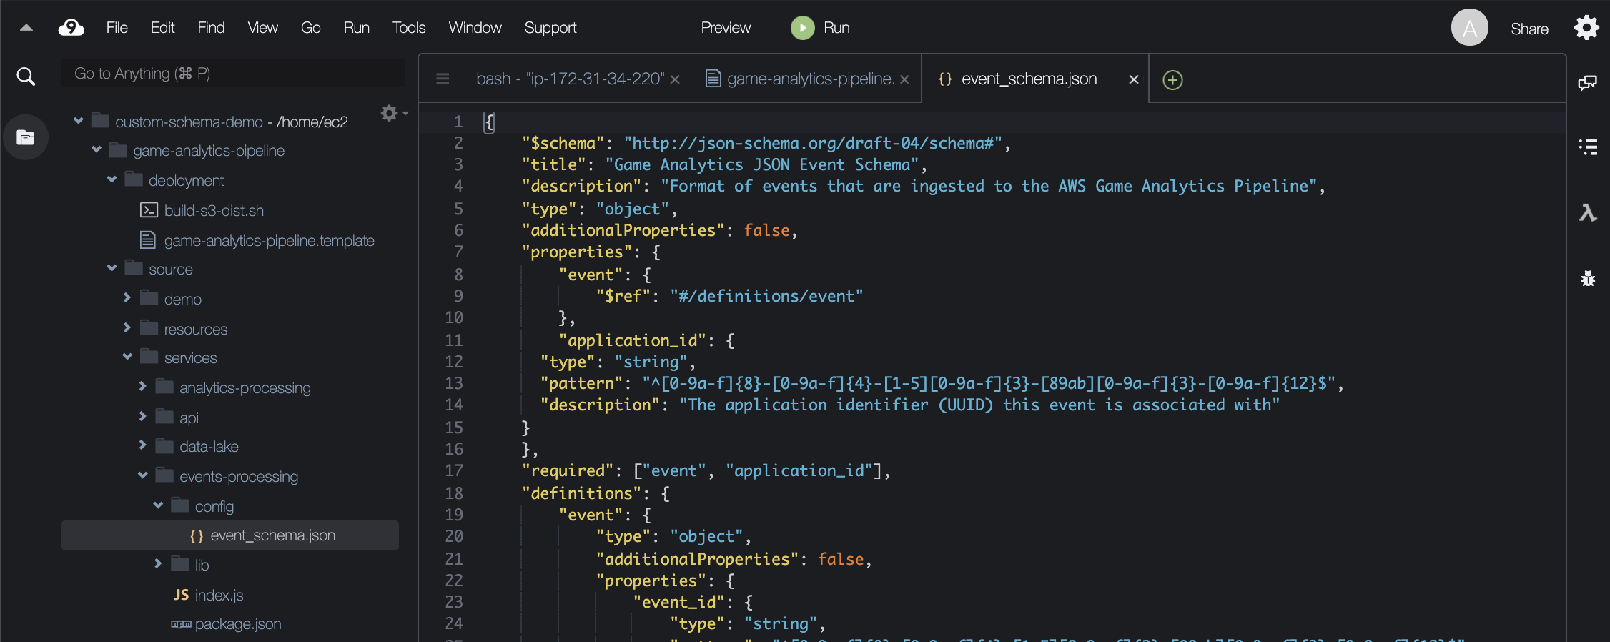Switch to the bash terminal tab
The width and height of the screenshot is (1610, 642).
569,79
